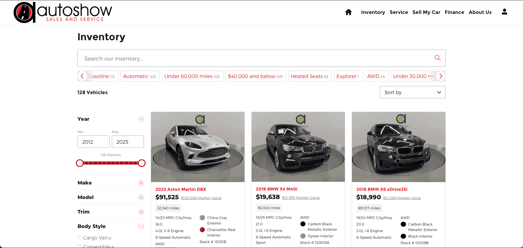
Task: Collapse the Body Style filter section
Action: pyautogui.click(x=141, y=226)
